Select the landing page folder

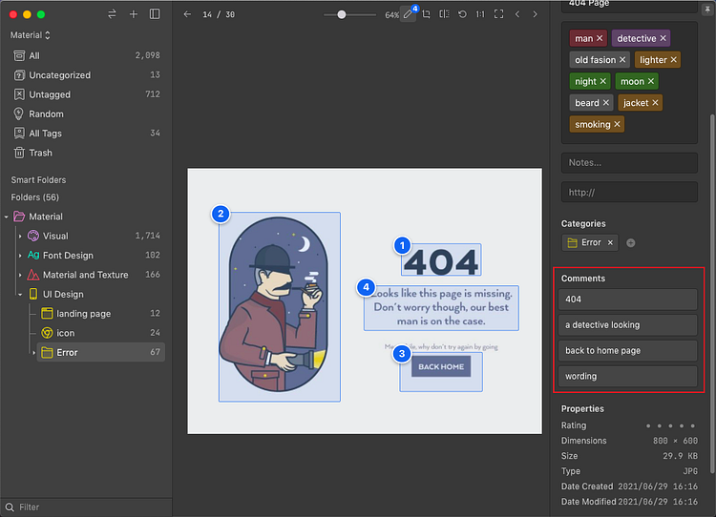pos(100,314)
